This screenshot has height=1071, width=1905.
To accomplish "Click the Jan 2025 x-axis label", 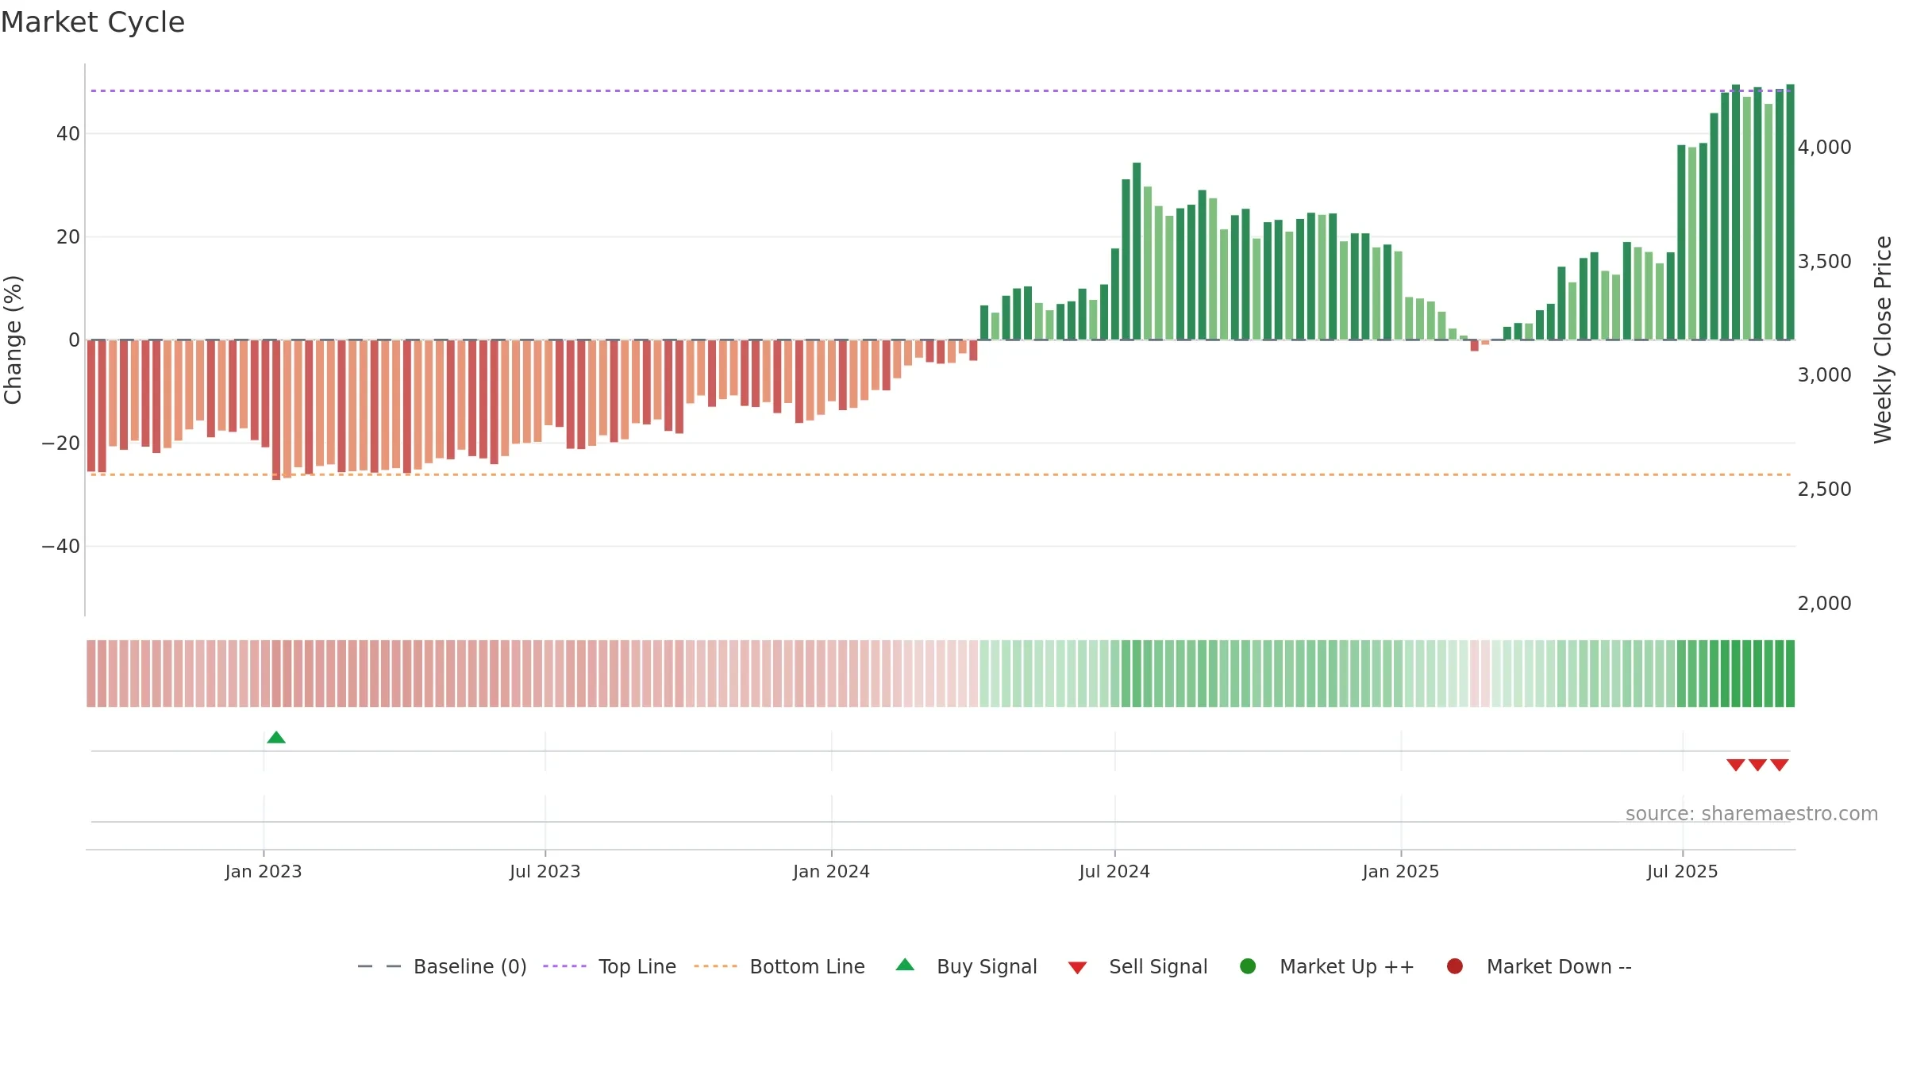I will click(1401, 871).
